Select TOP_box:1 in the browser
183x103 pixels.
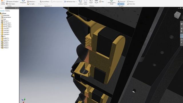5,21
